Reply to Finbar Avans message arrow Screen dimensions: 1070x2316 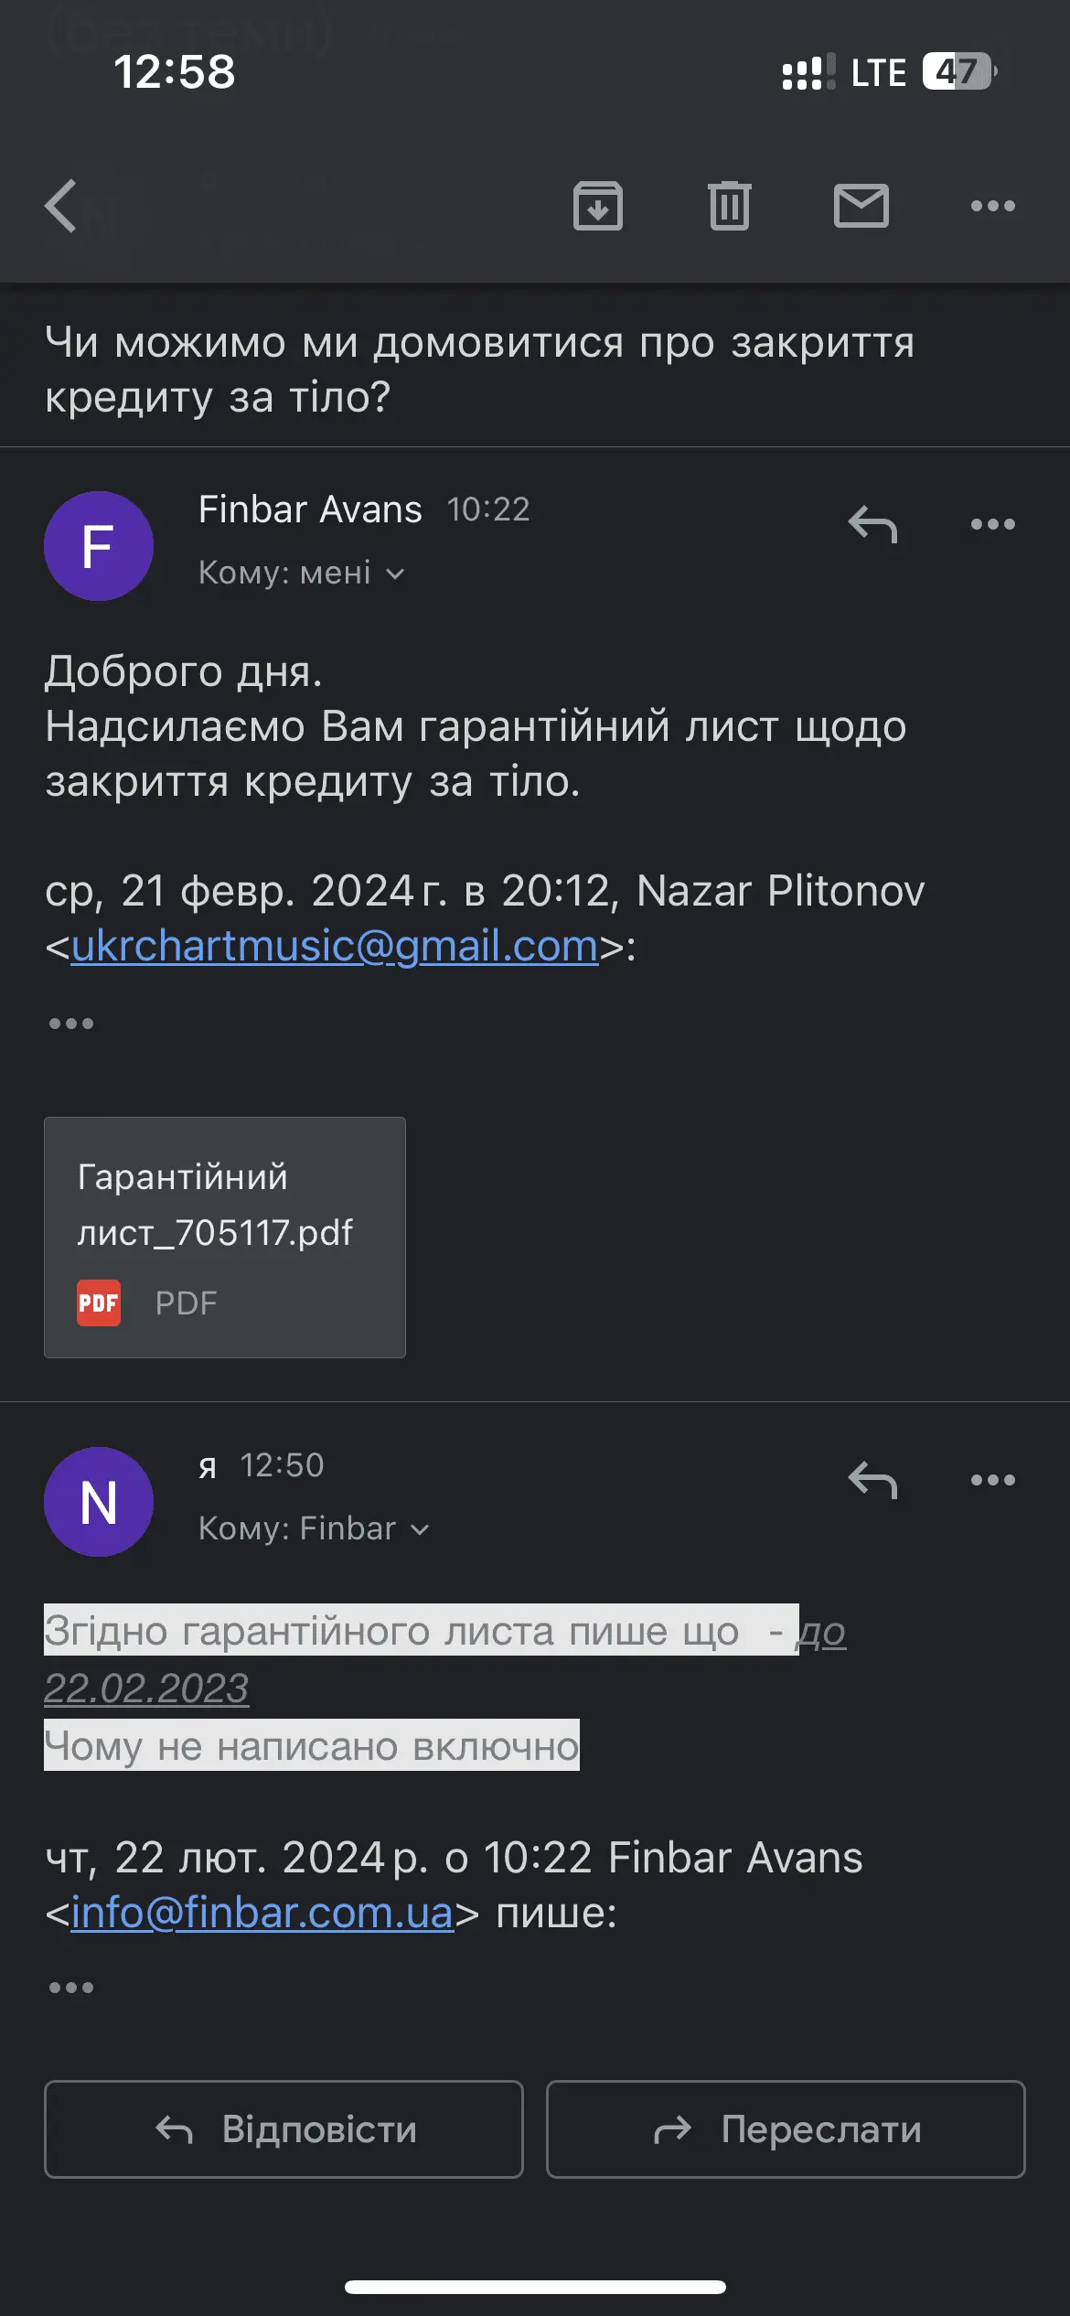coord(872,524)
